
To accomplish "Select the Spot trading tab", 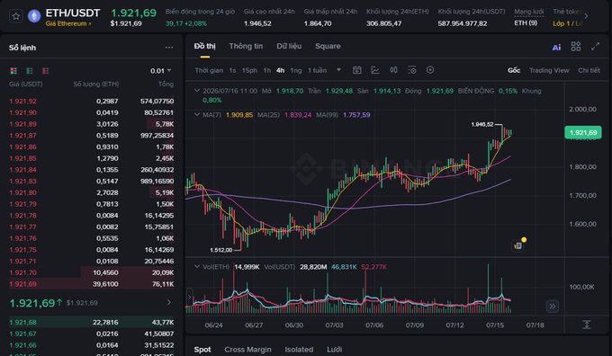I will point(202,350).
